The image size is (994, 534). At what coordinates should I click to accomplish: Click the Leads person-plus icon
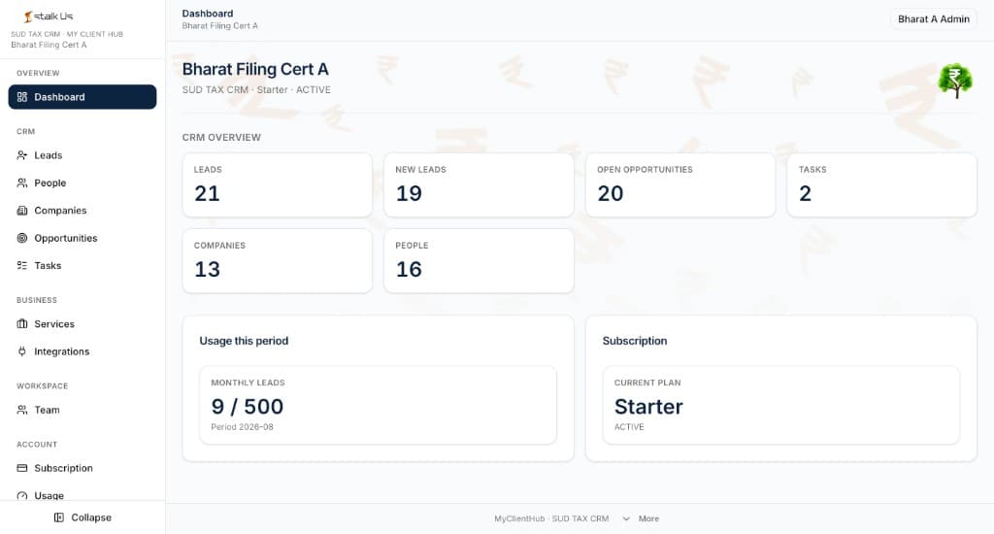22,155
